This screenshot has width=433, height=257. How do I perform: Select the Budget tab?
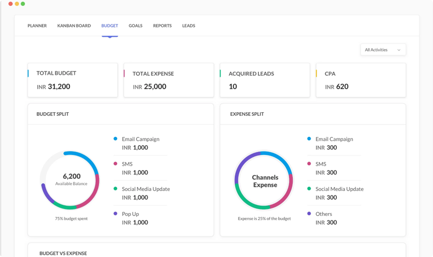(x=110, y=26)
